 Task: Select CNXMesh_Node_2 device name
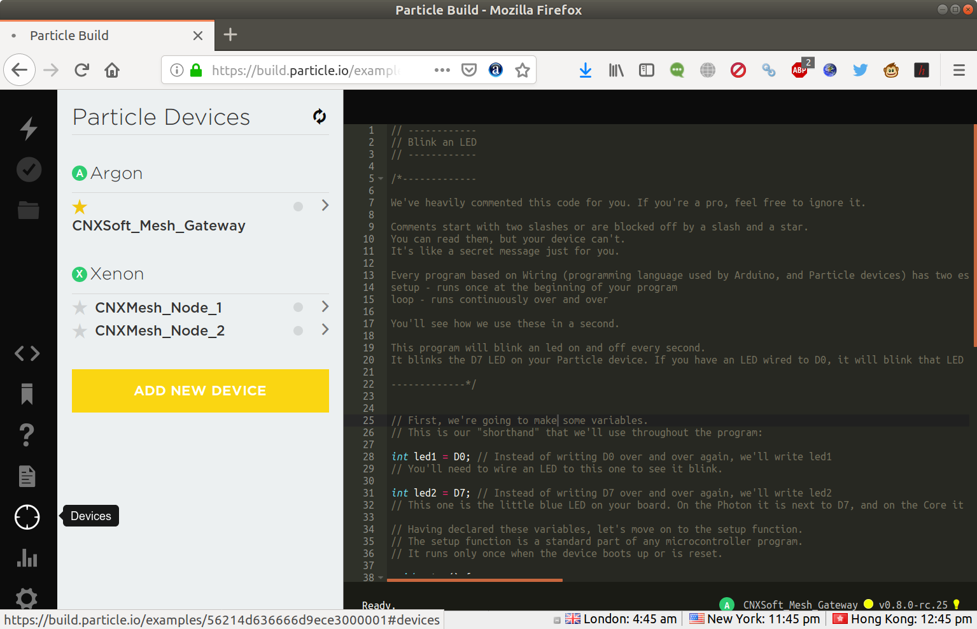pos(160,330)
